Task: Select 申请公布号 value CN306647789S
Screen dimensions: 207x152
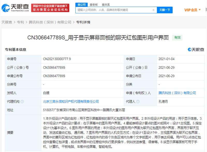Action: pyautogui.click(x=54, y=76)
